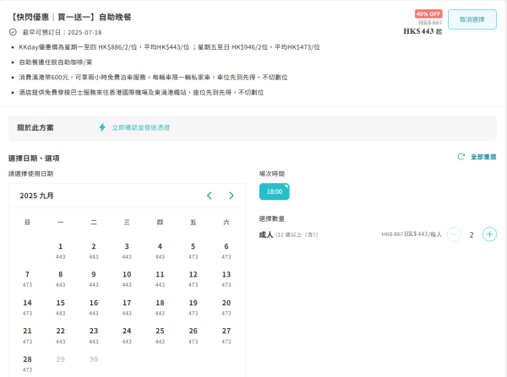Go to previous month in calendar

pos(210,196)
